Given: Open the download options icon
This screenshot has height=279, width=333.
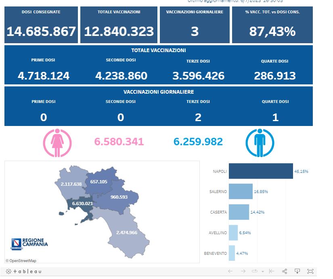Looking at the screenshot, I should 297,271.
